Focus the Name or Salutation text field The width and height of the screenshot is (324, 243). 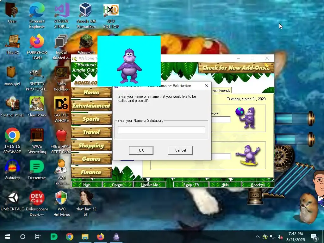point(161,130)
